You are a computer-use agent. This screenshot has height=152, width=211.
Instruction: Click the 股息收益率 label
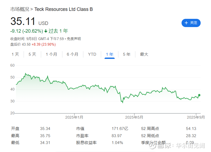(86, 143)
